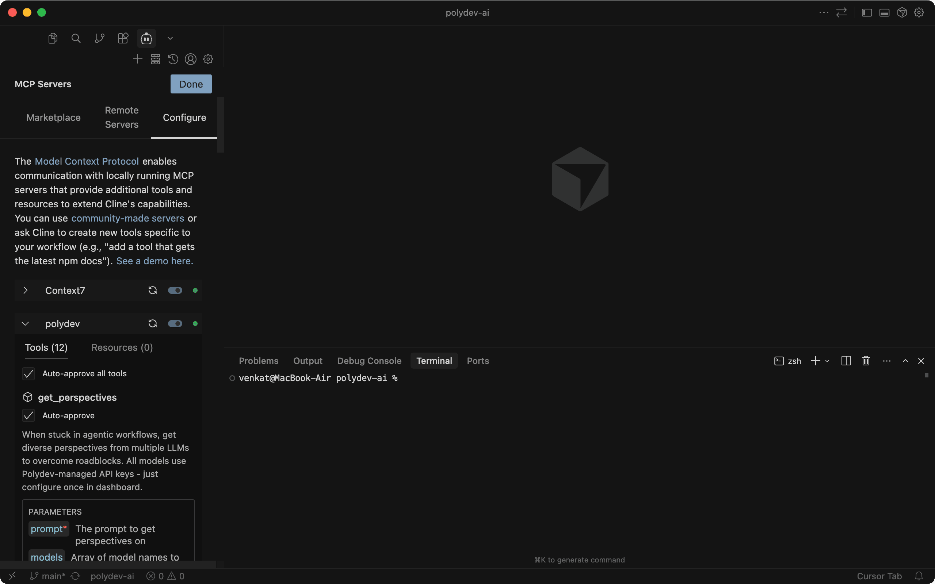The height and width of the screenshot is (584, 935).
Task: Open the Resources (0) tab
Action: (122, 347)
